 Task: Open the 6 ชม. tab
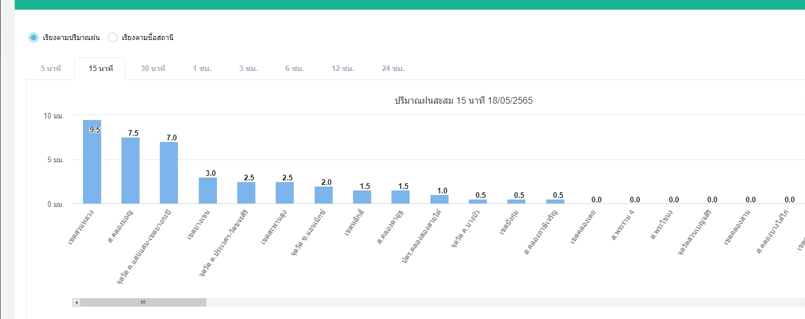click(294, 69)
